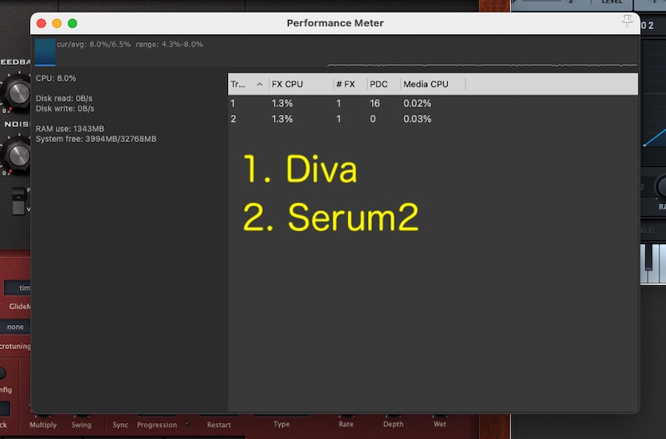Screen dimensions: 666x439
Task: Open the 'none' dropdown in Diva
Action: pyautogui.click(x=15, y=327)
